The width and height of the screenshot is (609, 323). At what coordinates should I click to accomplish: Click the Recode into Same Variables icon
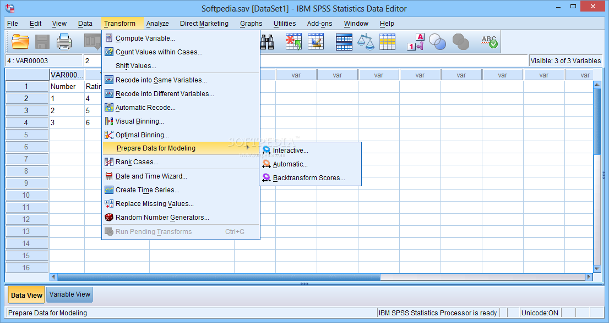pyautogui.click(x=109, y=80)
